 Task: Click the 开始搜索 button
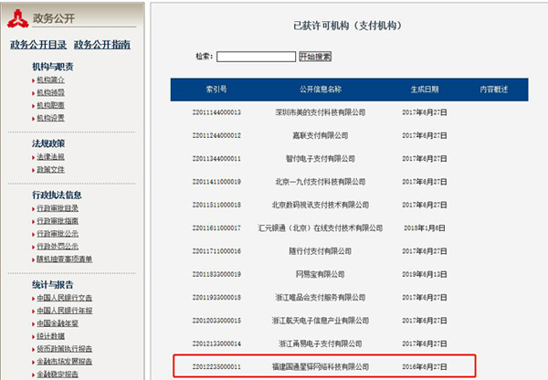pyautogui.click(x=315, y=57)
